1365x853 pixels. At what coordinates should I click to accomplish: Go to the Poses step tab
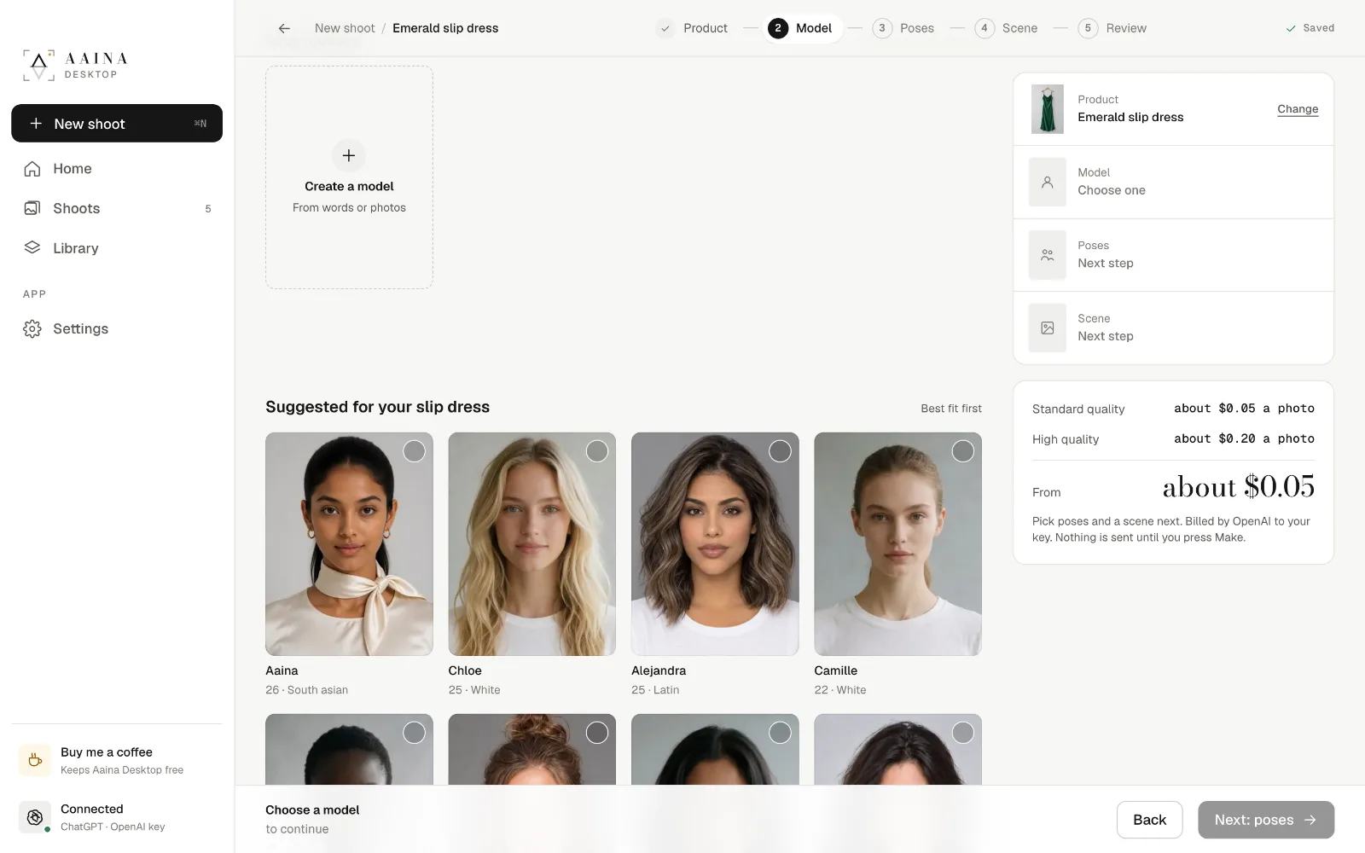pyautogui.click(x=903, y=28)
